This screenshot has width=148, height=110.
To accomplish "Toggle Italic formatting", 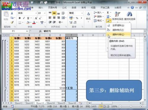I will [x=24, y=18].
